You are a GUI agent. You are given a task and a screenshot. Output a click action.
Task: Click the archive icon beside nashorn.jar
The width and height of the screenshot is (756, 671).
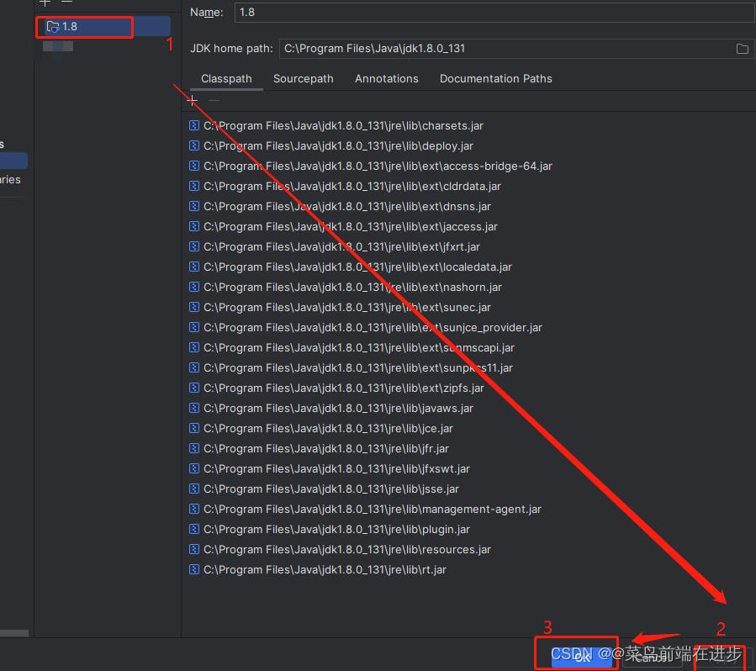click(x=194, y=288)
